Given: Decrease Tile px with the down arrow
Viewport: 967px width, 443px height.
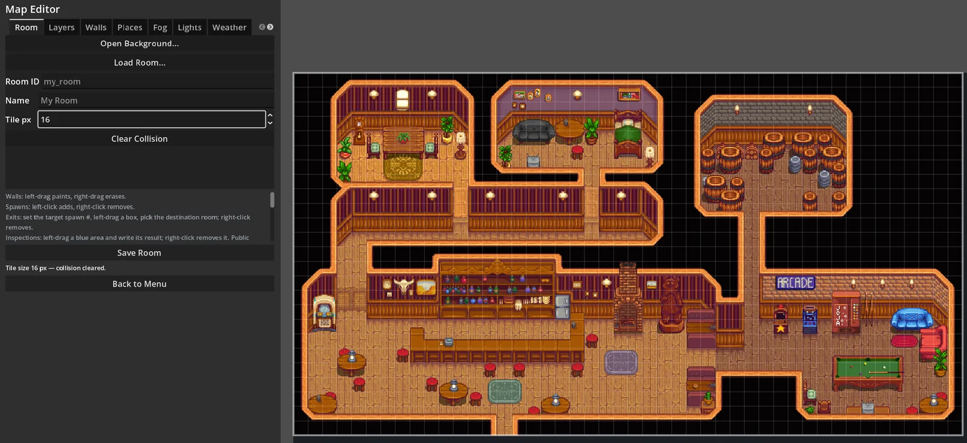Looking at the screenshot, I should [x=270, y=123].
